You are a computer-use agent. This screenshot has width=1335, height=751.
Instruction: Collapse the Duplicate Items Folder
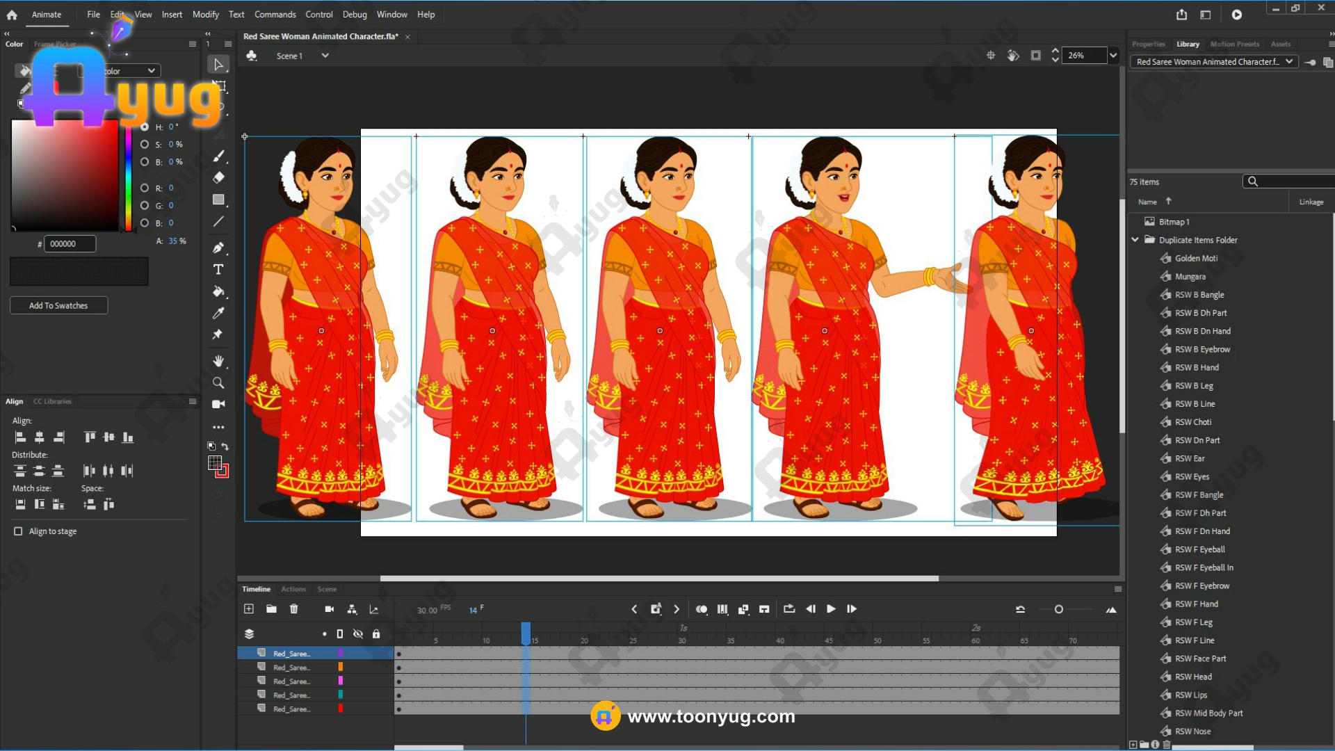point(1135,240)
